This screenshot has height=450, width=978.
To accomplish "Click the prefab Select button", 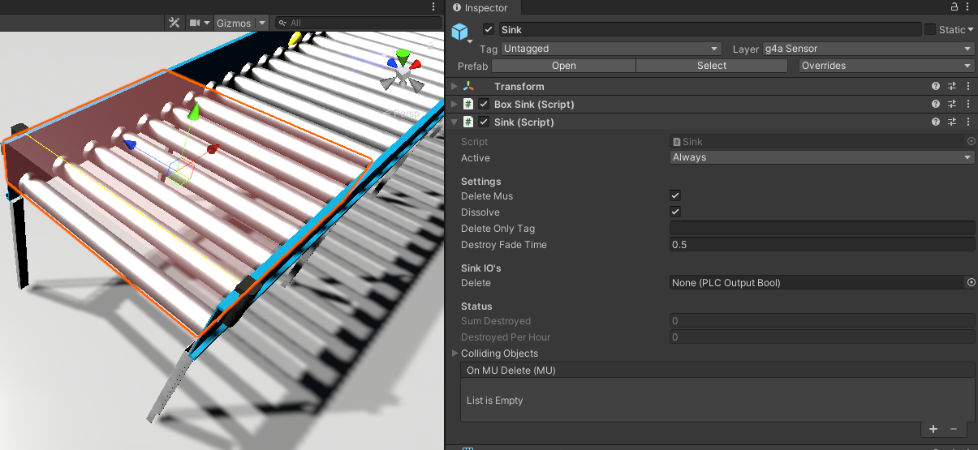I will pos(712,66).
